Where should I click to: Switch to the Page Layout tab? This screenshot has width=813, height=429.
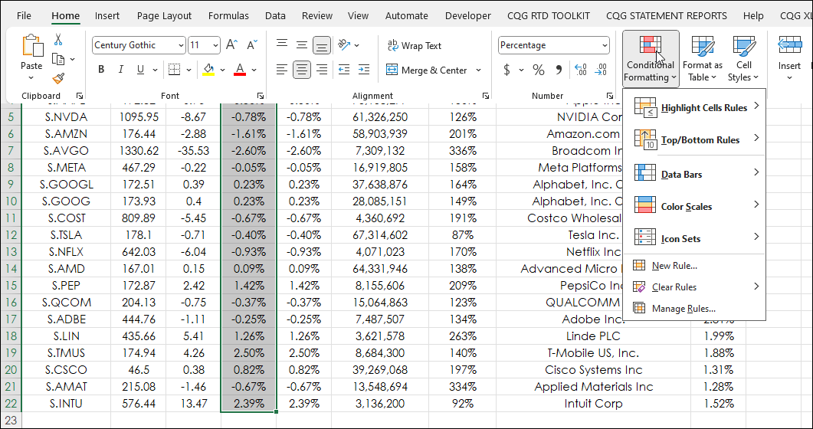(165, 16)
